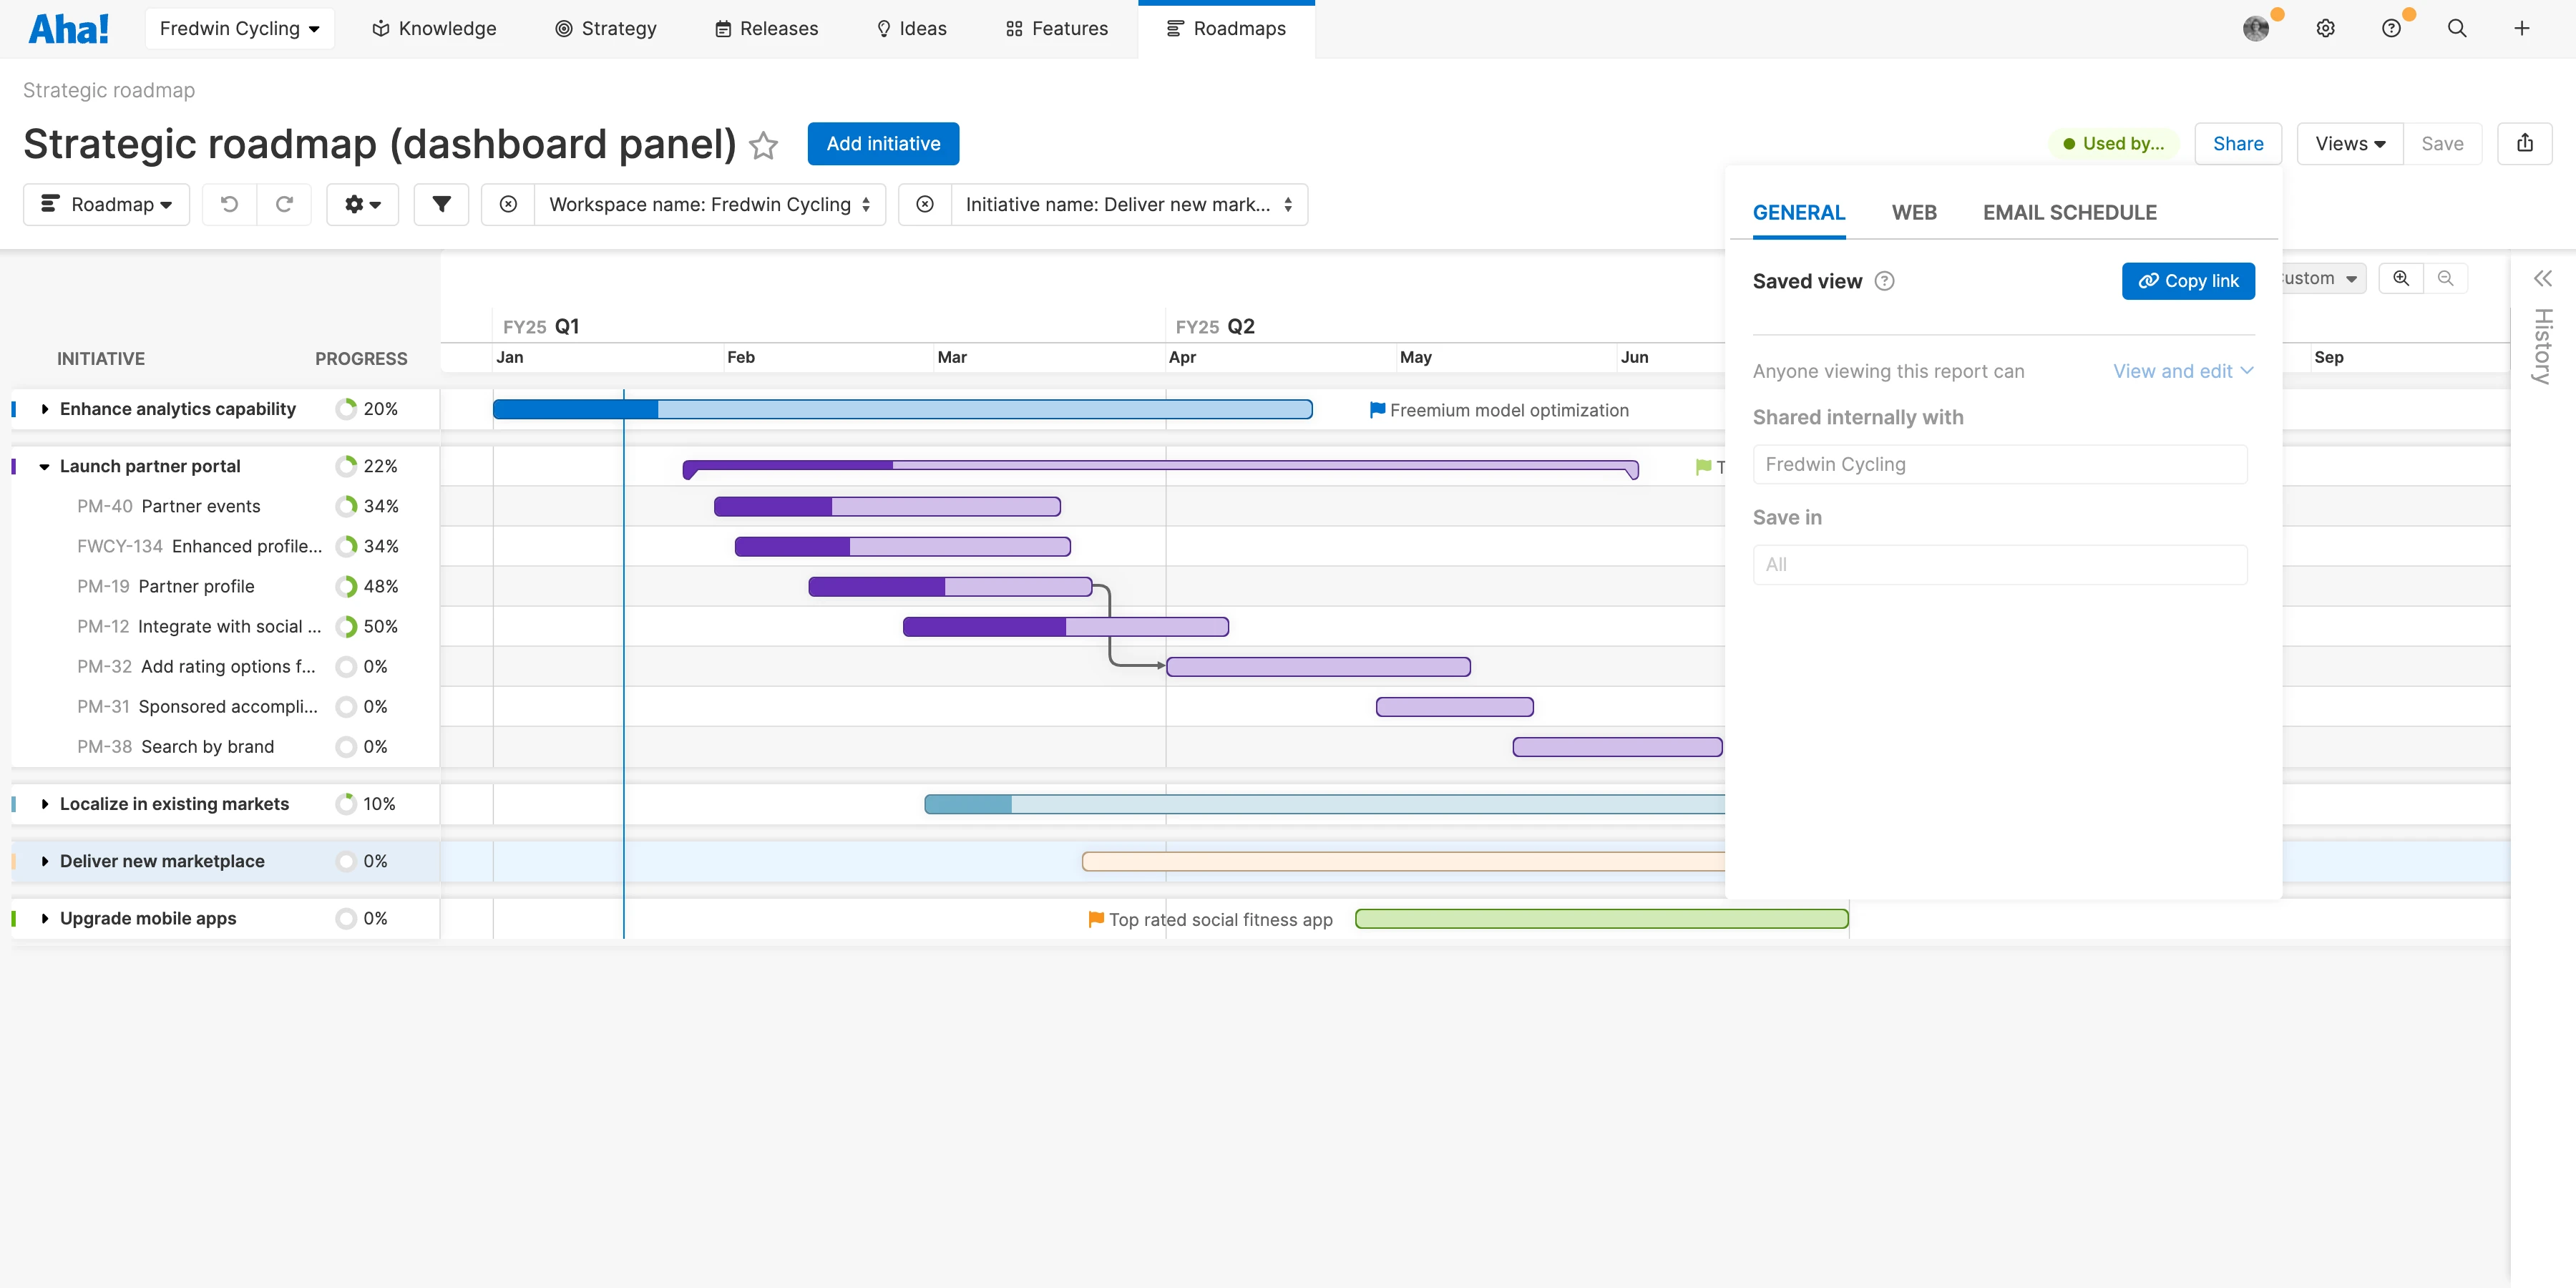Zoom in on the timeline
Screen dimensions: 2576x1288
(2401, 278)
